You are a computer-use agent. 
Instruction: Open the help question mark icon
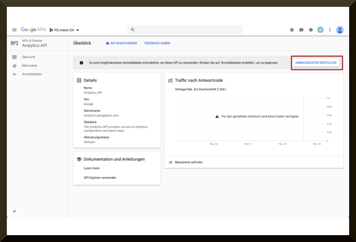coord(311,30)
